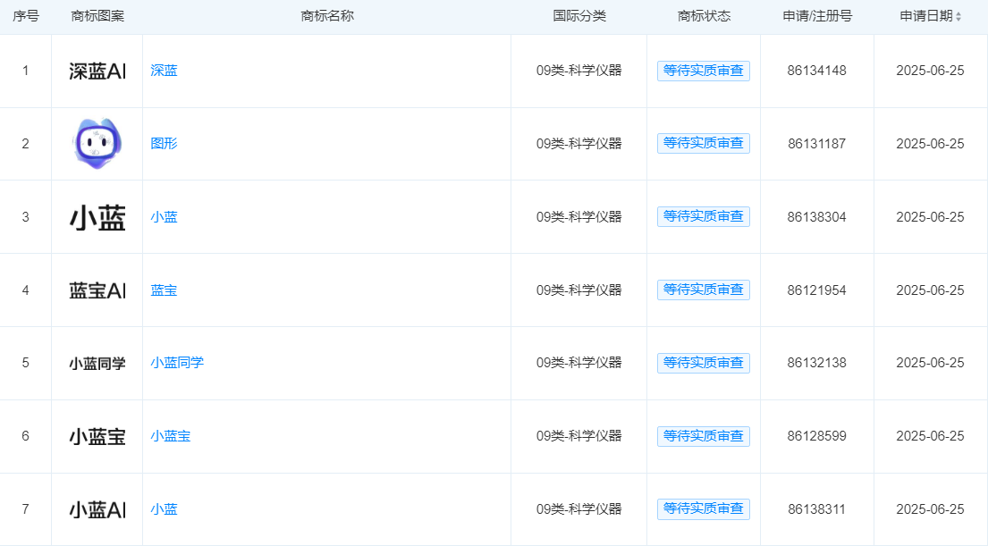The width and height of the screenshot is (988, 546).
Task: Click the 商标图案 column header
Action: click(x=97, y=16)
